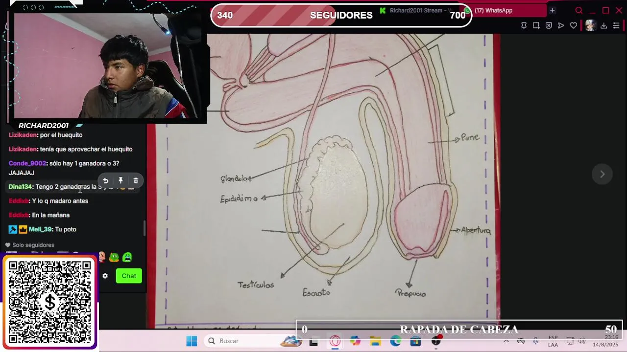The image size is (627, 352).
Task: Select message "tenía que aprovechar el huequito"
Action: coord(86,149)
